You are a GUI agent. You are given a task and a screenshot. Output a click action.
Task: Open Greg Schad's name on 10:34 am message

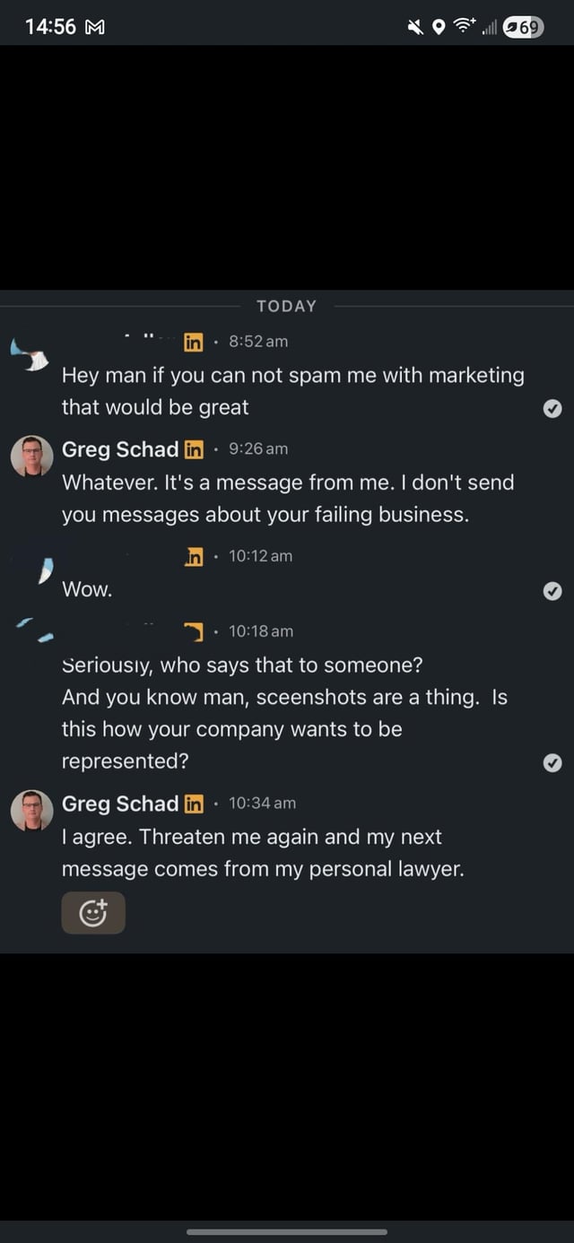click(120, 804)
